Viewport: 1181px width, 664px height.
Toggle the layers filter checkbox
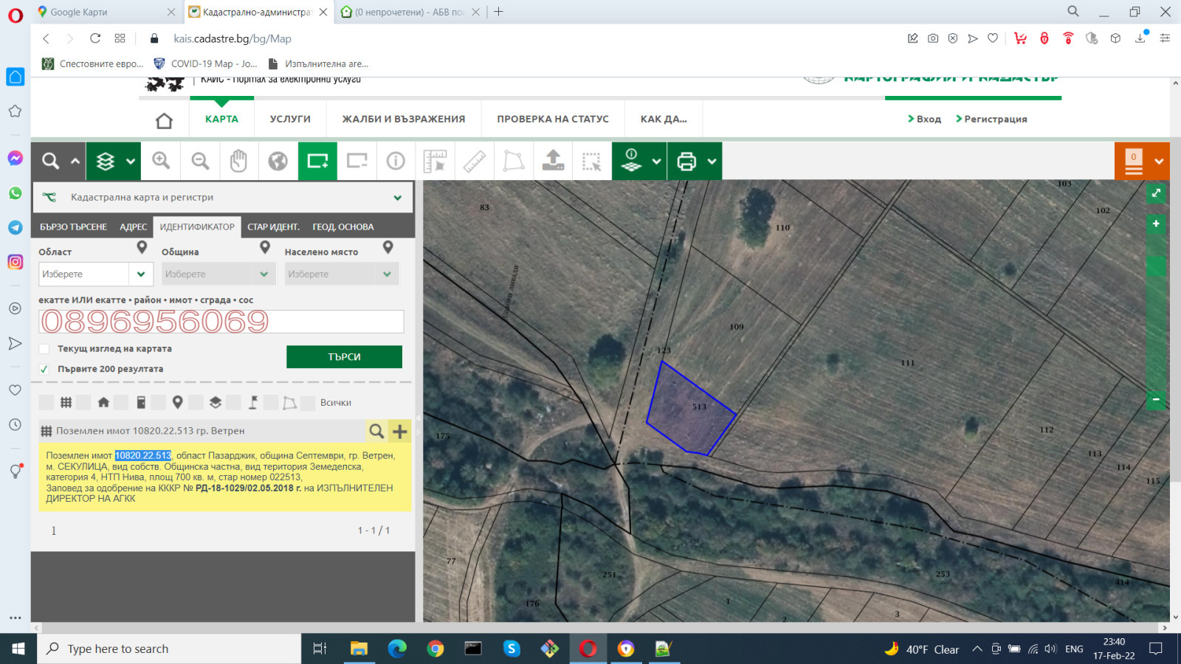coord(196,403)
